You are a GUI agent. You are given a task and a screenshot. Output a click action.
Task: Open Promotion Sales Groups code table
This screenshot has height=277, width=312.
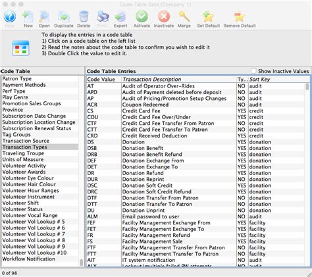pos(40,103)
